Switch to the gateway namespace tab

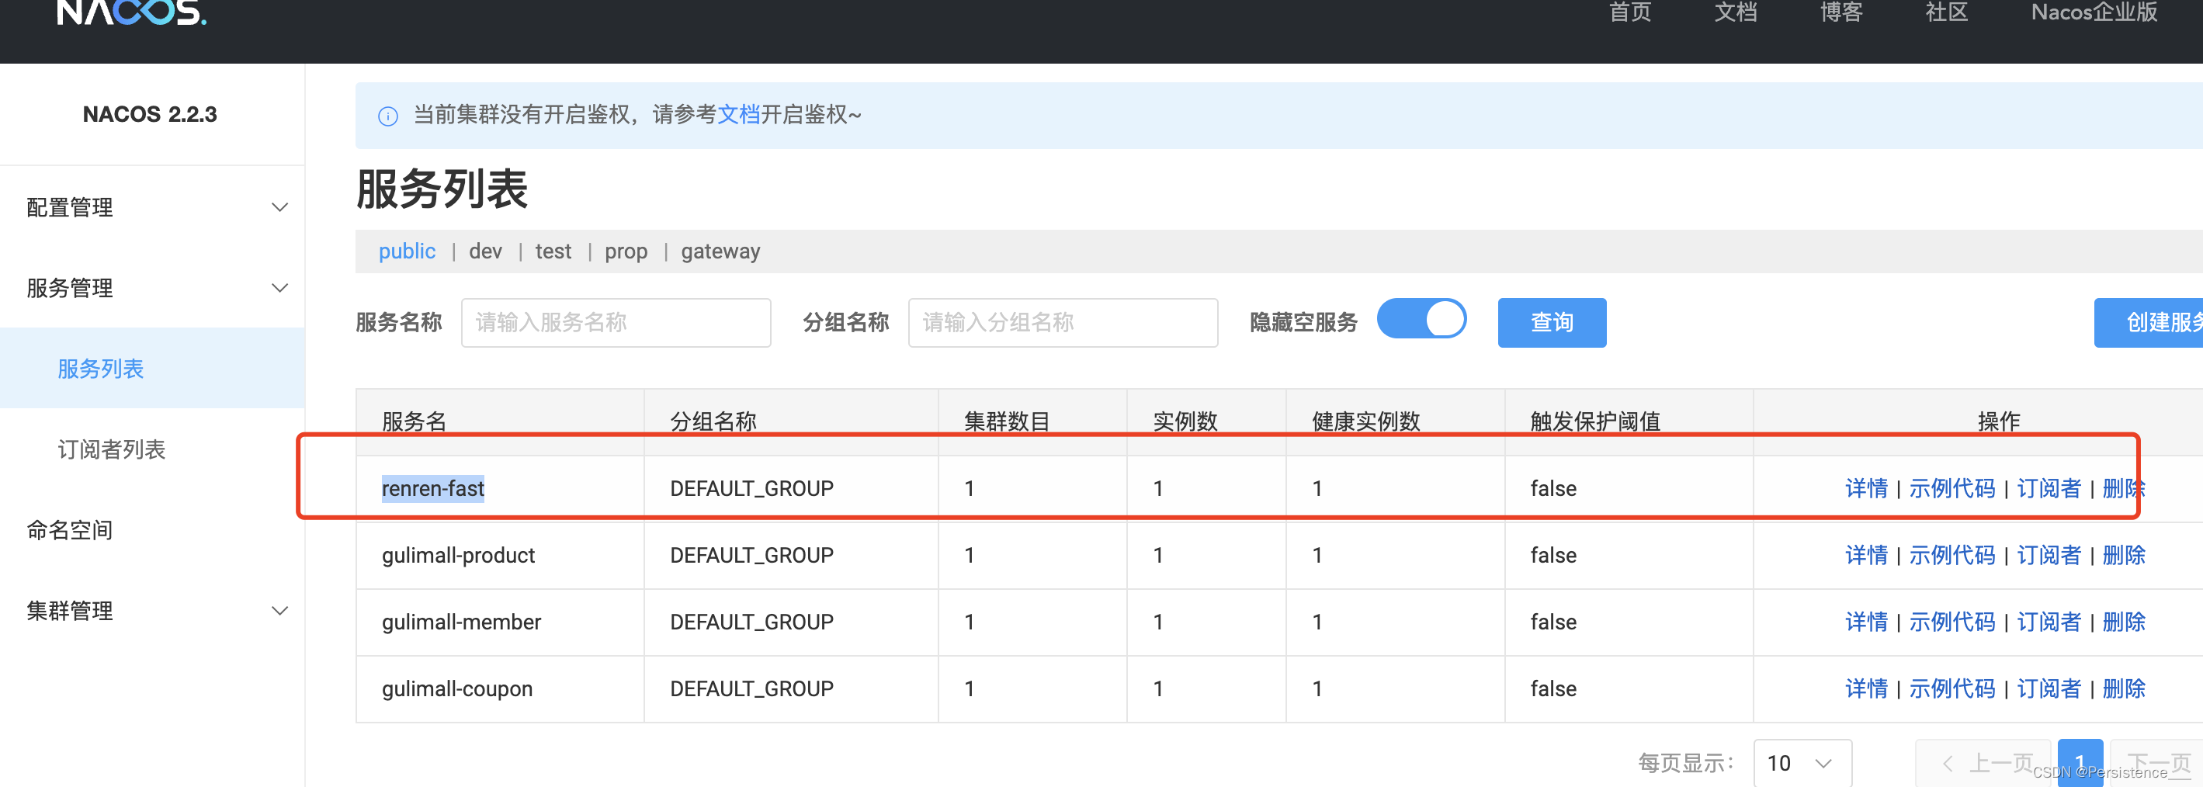720,251
